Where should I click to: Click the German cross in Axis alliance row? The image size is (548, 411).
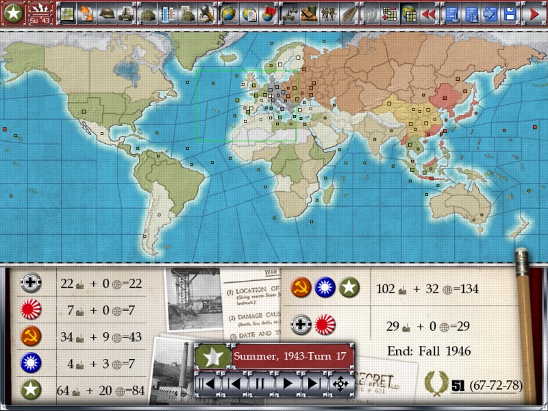coord(301,325)
